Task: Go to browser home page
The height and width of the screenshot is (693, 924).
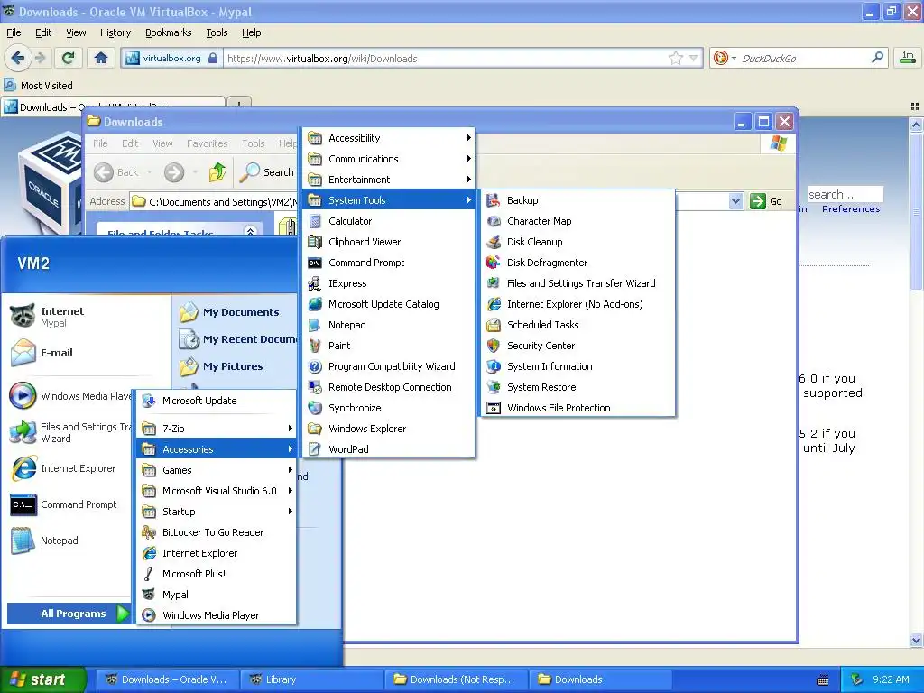Action: pos(101,58)
